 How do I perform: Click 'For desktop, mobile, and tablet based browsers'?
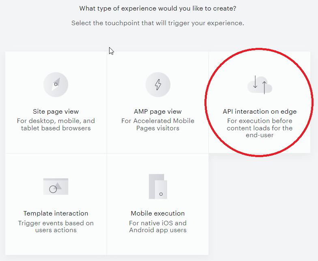56,124
